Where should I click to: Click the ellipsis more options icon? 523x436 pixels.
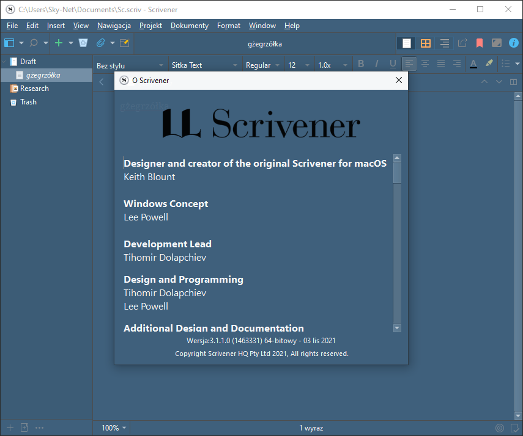coord(39,427)
